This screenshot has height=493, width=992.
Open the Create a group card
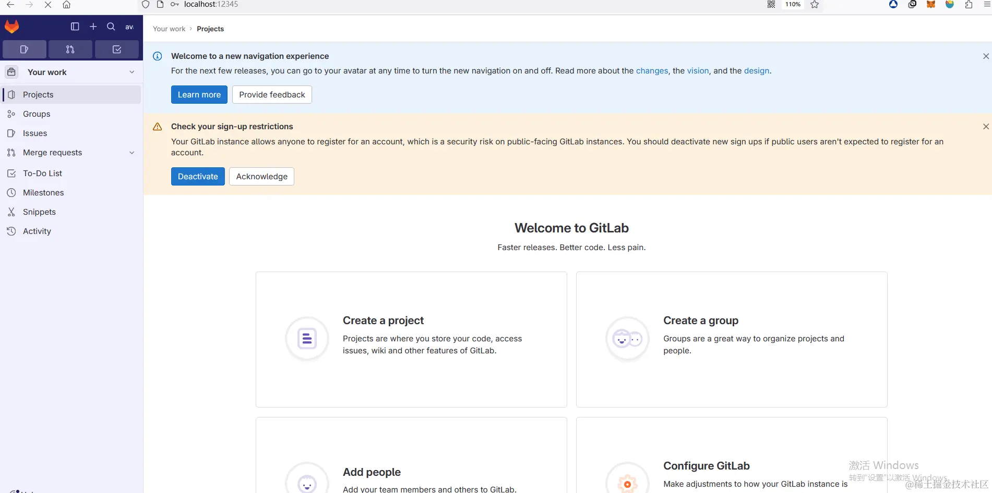(732, 339)
